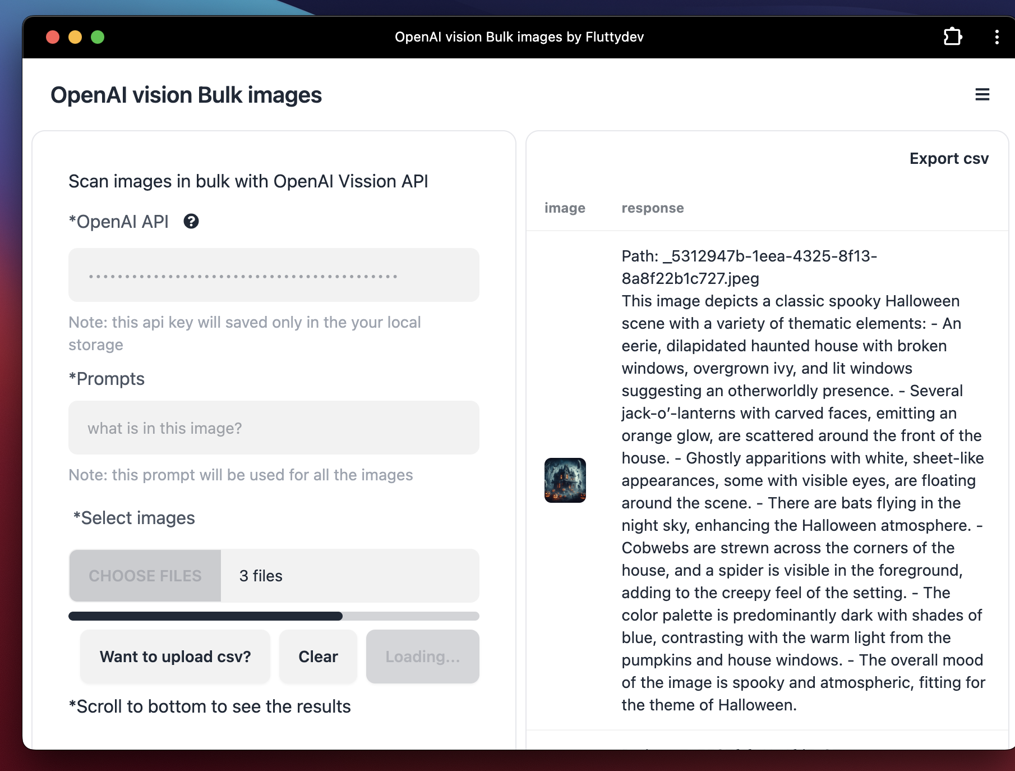Click the local storage note about api key

click(x=244, y=333)
